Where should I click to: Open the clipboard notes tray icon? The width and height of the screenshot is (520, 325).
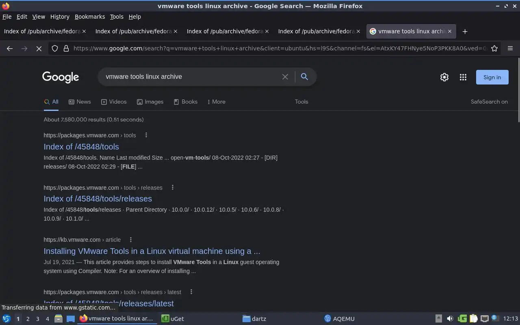(473, 318)
